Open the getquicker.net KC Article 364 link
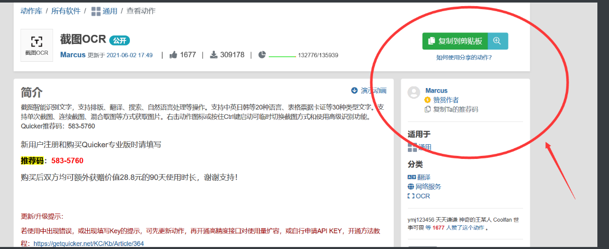609x249 pixels. [x=89, y=243]
